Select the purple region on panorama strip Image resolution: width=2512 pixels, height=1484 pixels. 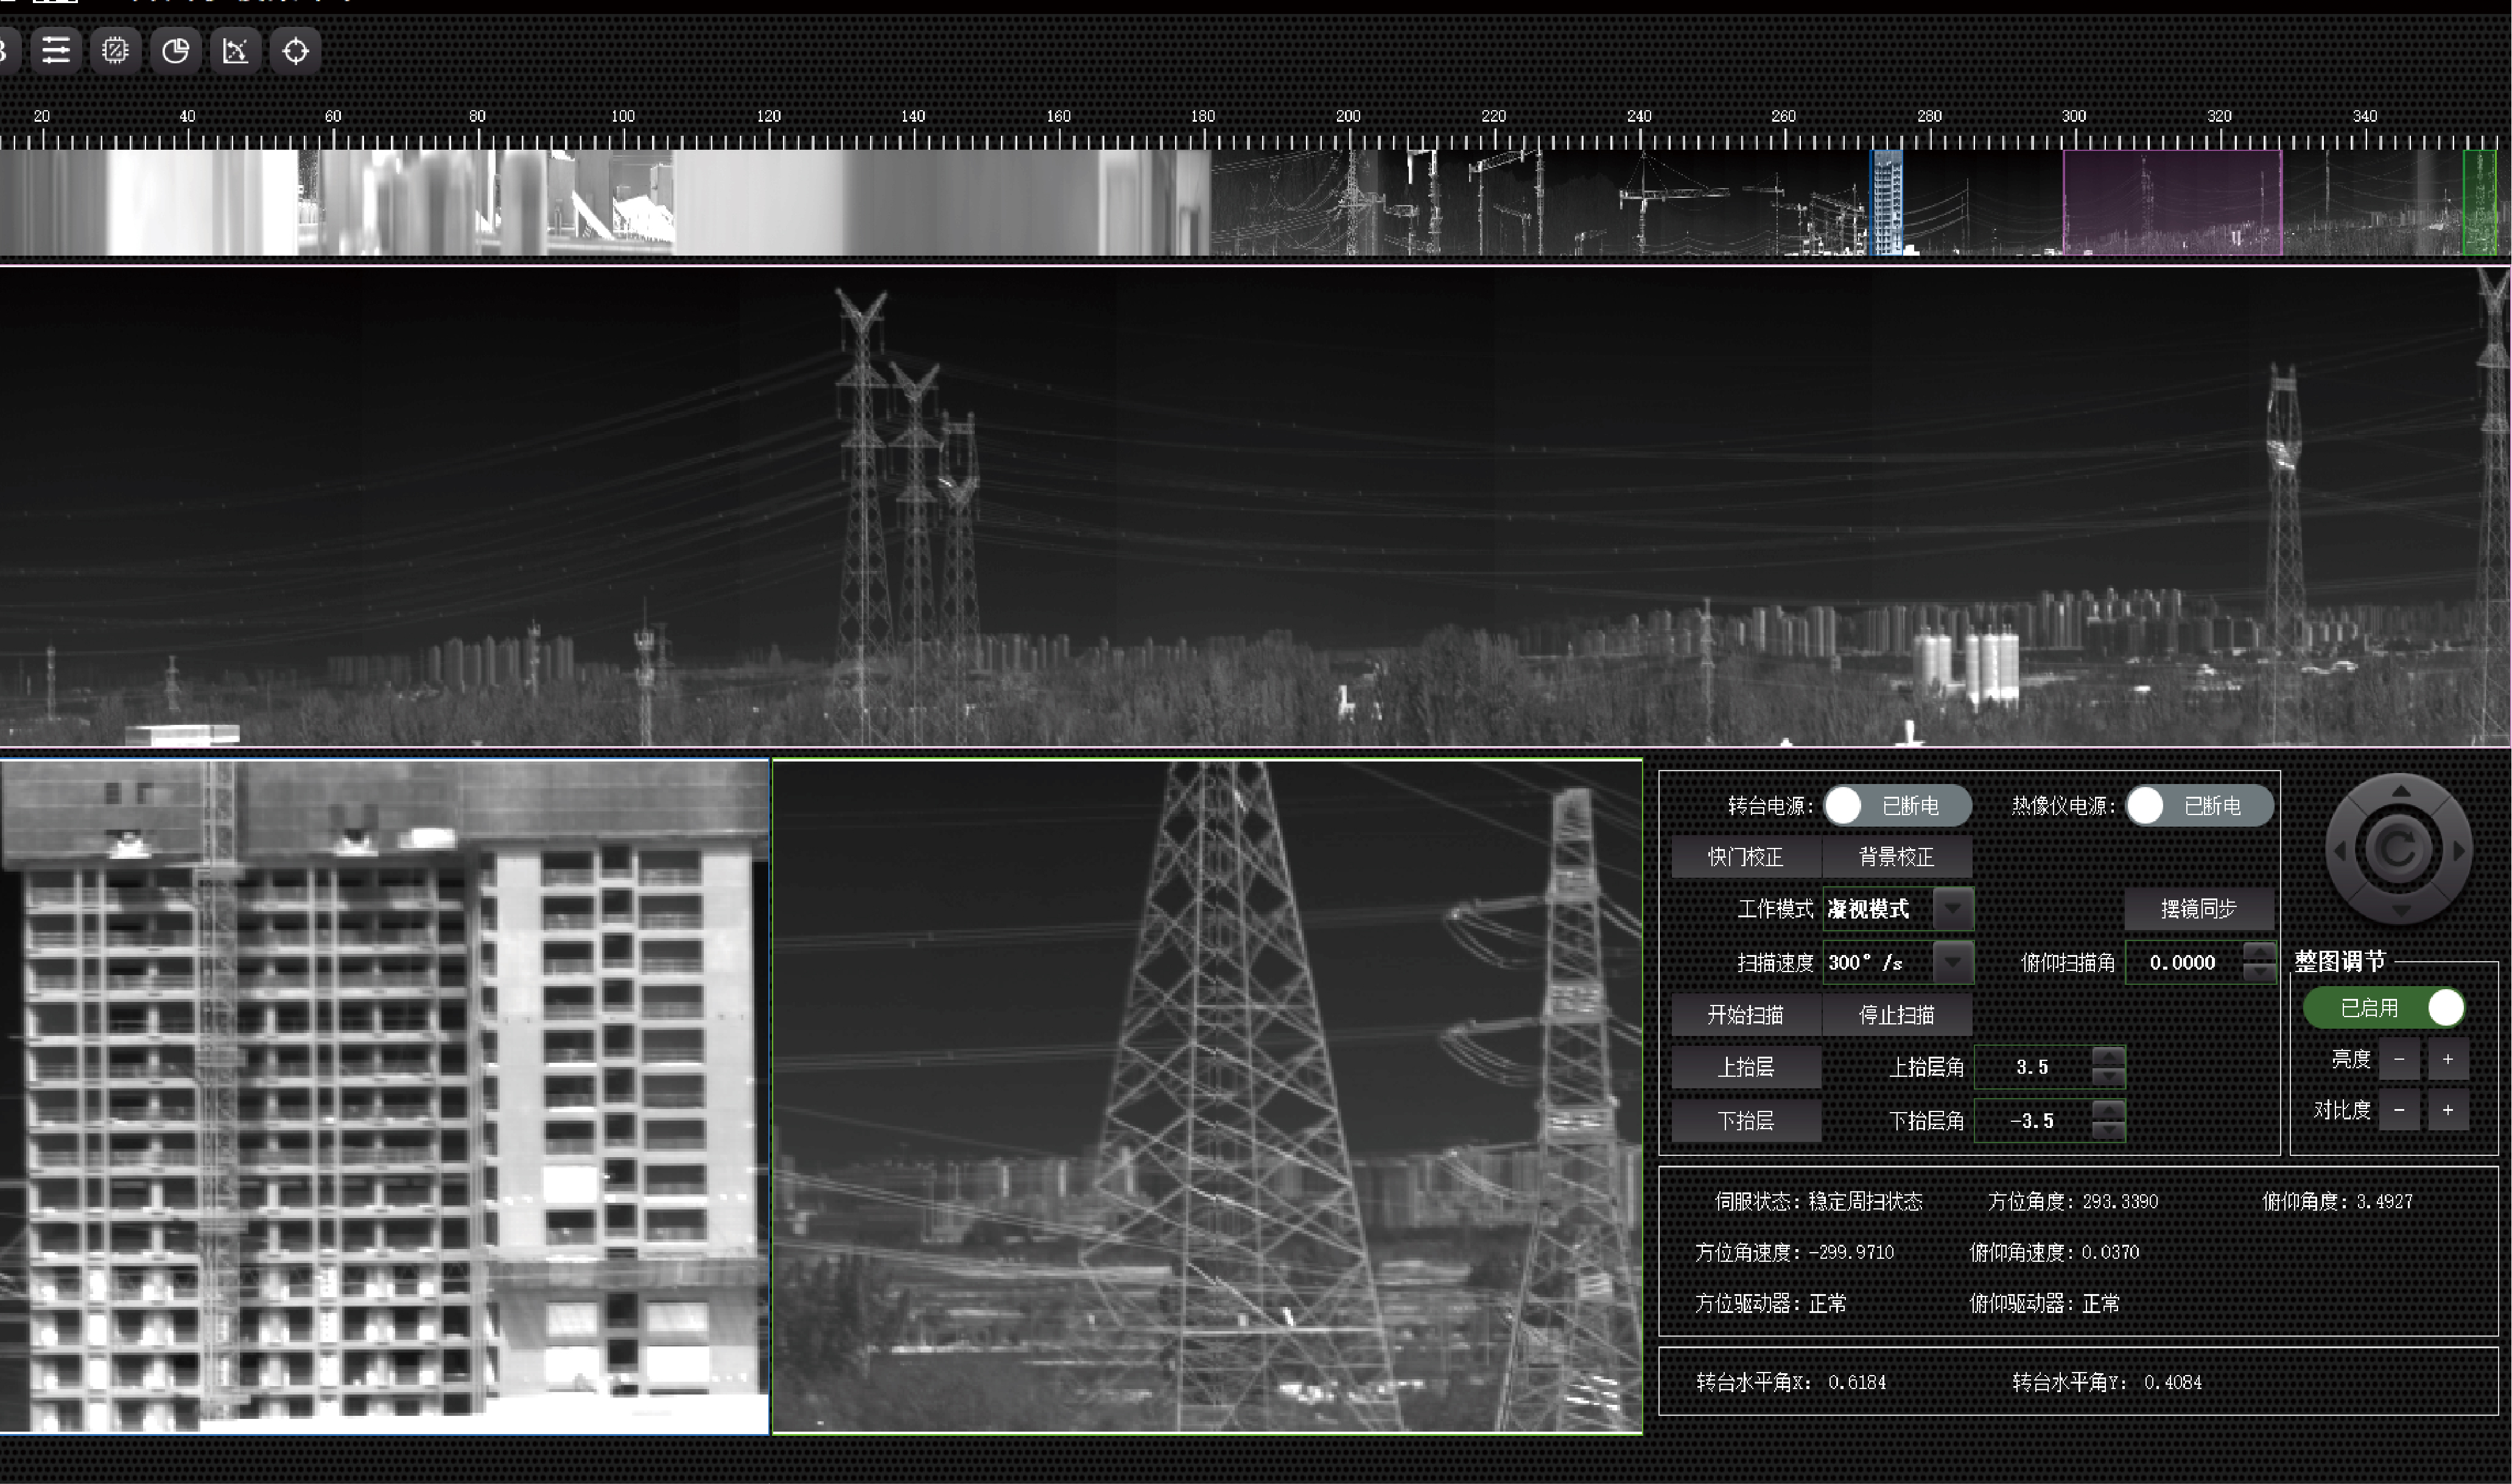pos(2172,202)
